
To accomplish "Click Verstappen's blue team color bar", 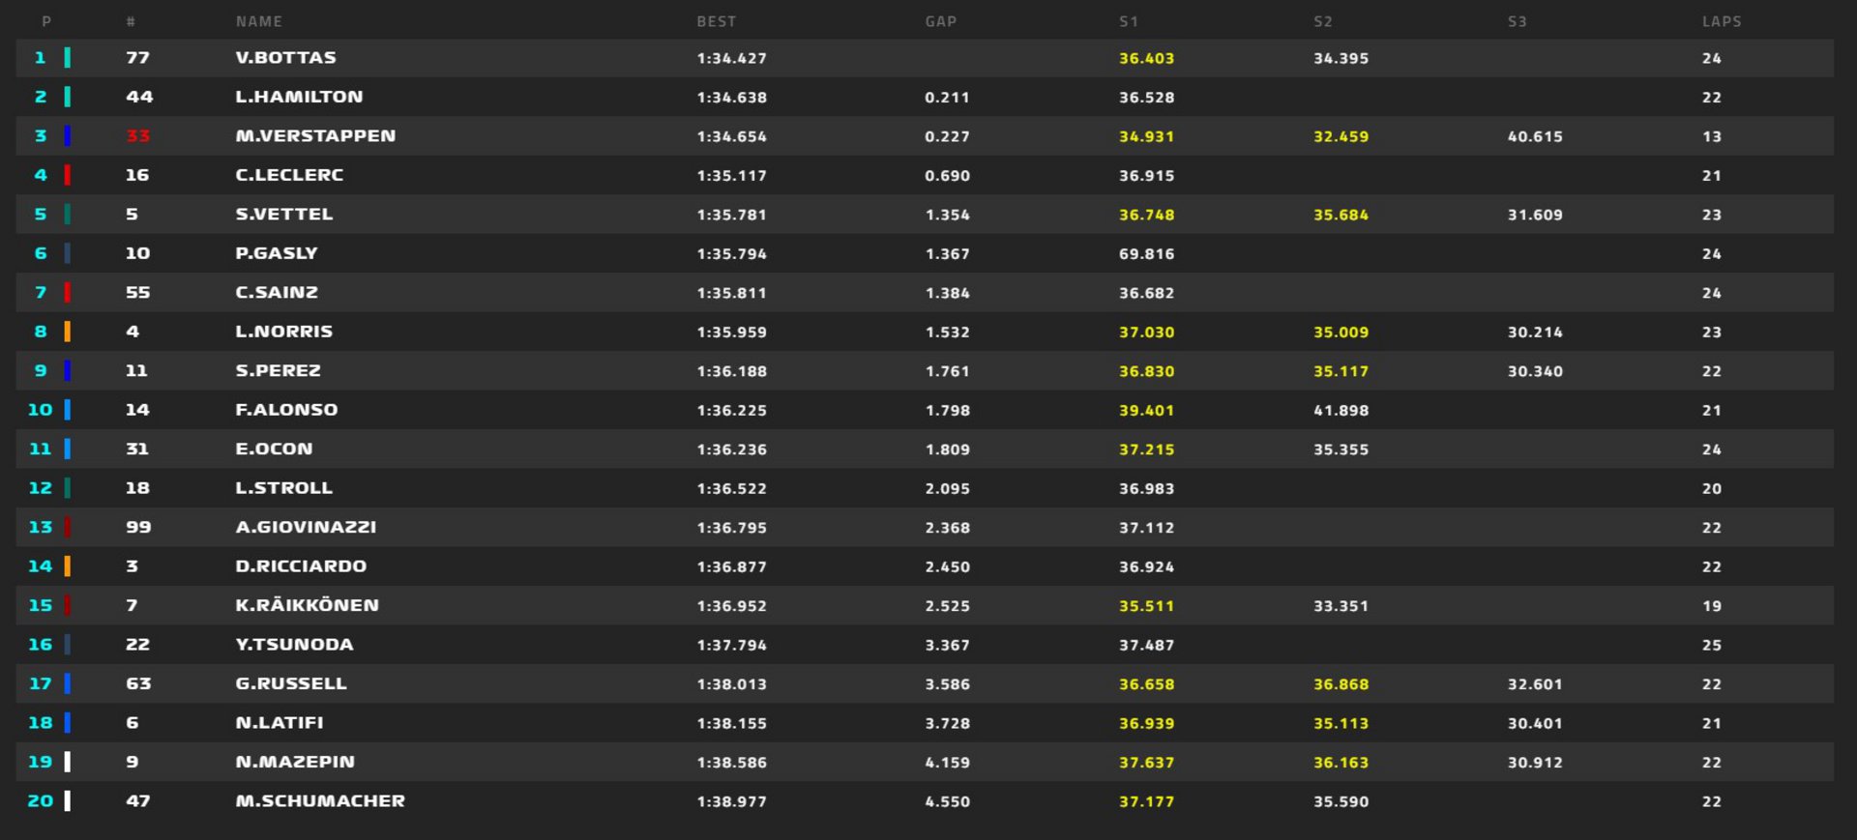I will (68, 136).
